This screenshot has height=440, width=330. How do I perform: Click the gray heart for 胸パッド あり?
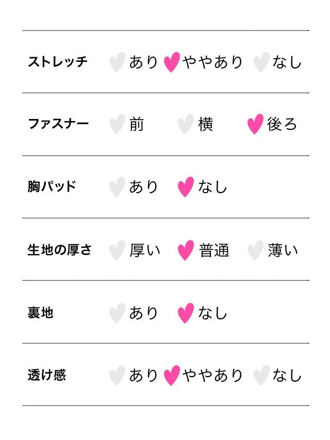point(117,187)
